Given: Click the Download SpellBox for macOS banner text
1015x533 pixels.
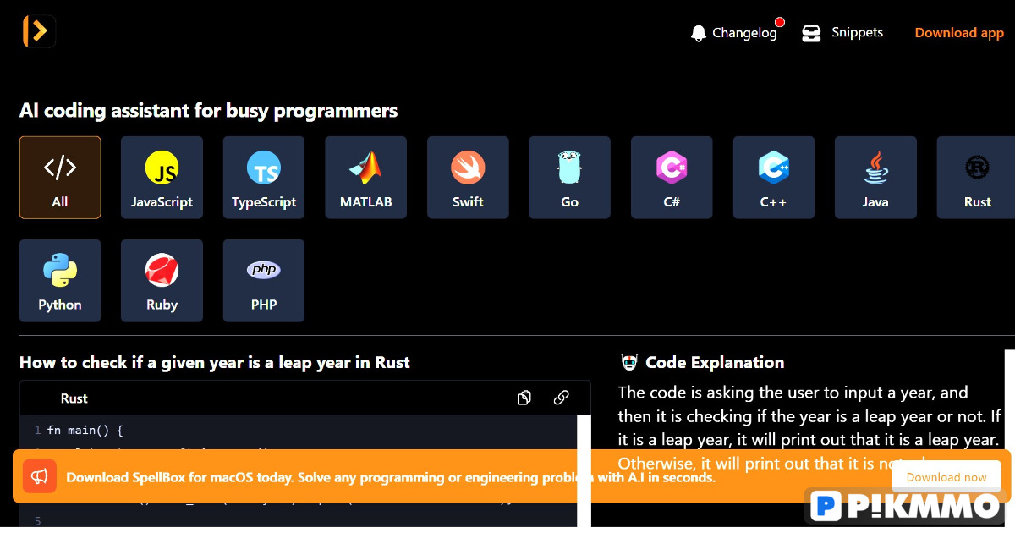Looking at the screenshot, I should 391,477.
